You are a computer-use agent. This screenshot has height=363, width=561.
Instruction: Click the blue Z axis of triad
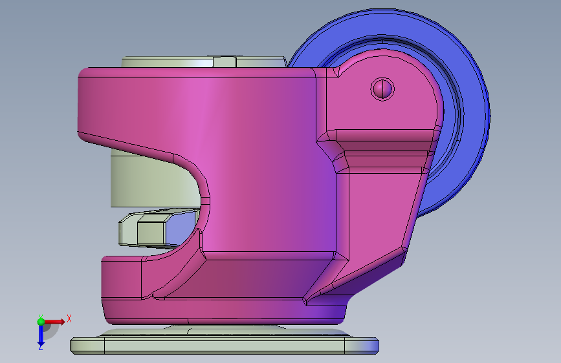pos(41,337)
